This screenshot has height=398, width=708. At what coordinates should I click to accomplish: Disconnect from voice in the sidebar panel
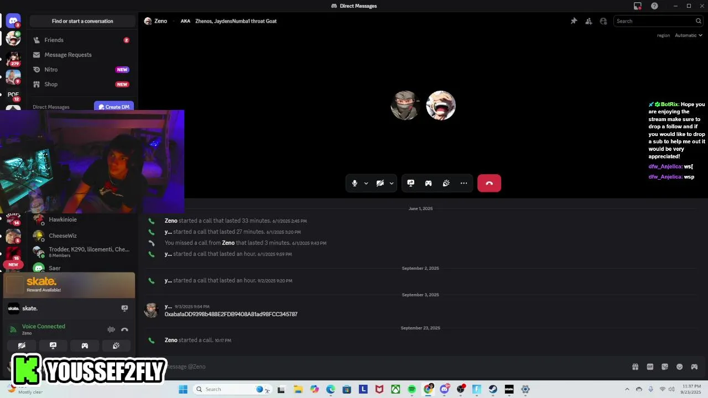pyautogui.click(x=124, y=329)
